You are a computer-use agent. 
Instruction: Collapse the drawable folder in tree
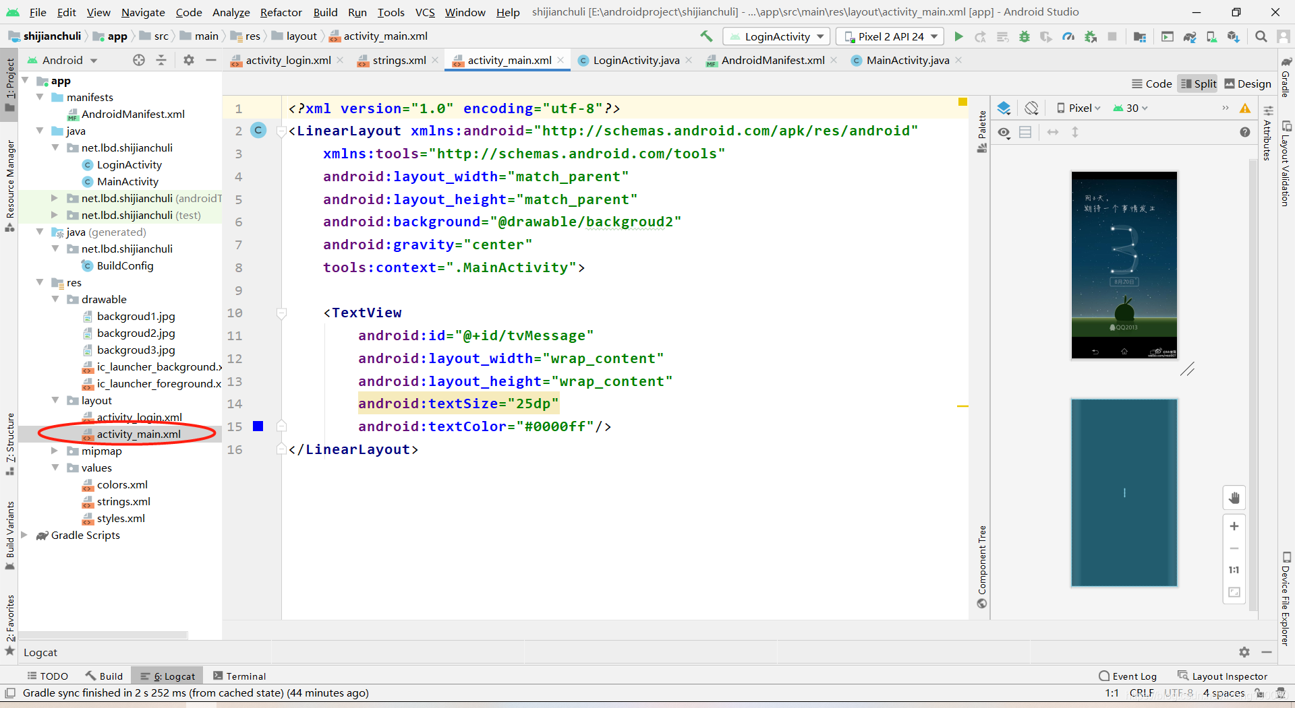(x=55, y=299)
